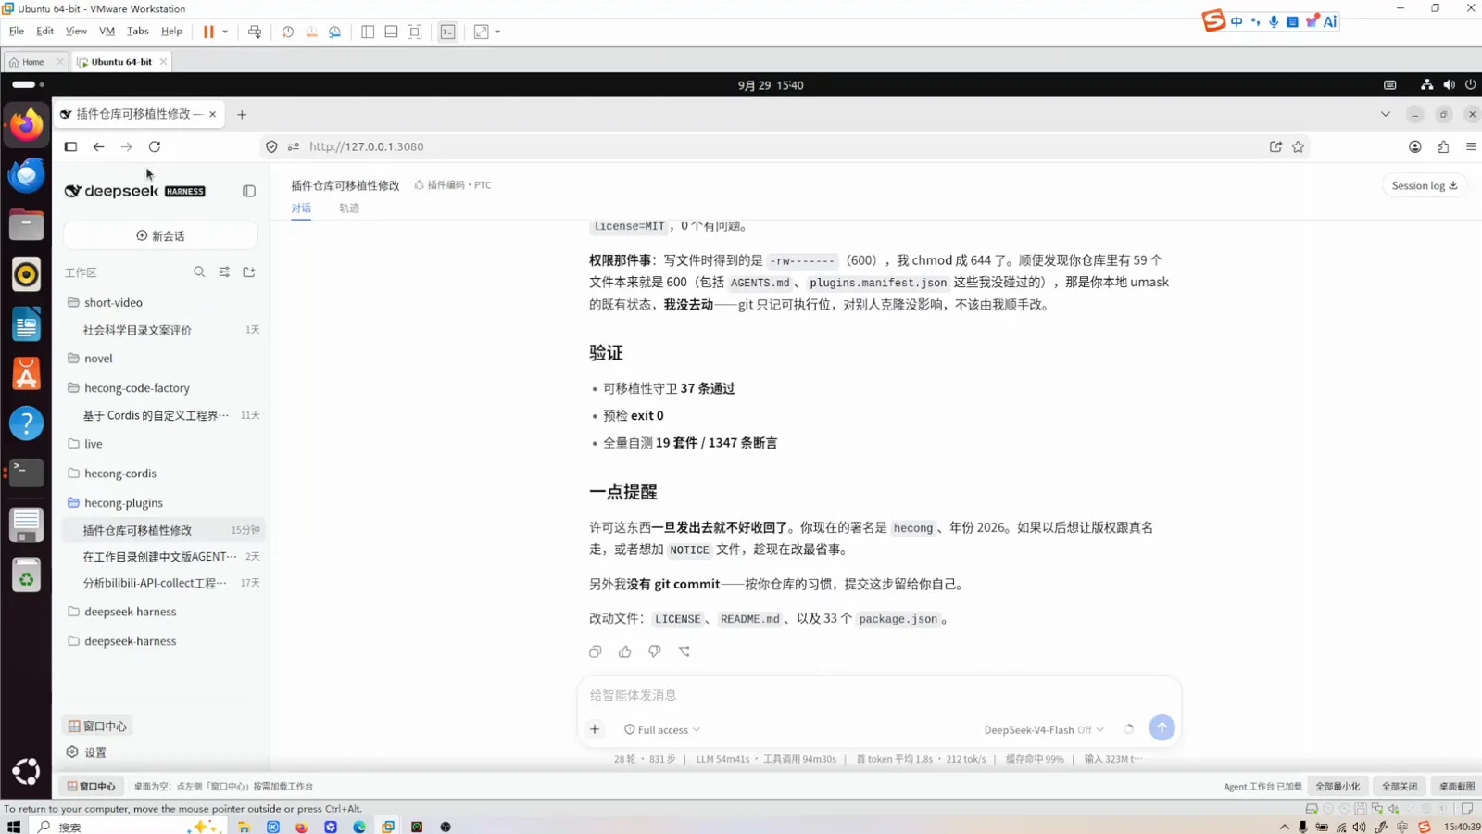The image size is (1482, 834).
Task: Focus the 给智能体发消息 message input
Action: pos(878,695)
